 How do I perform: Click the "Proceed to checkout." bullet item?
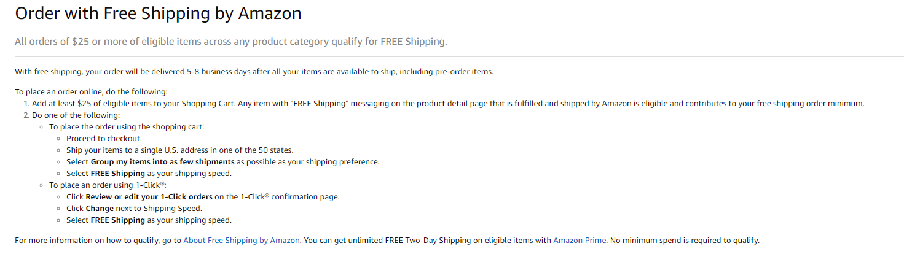[104, 139]
